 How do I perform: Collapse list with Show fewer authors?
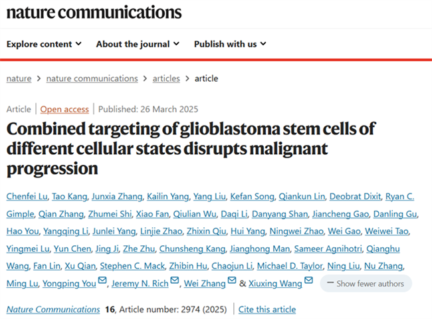[366, 283]
